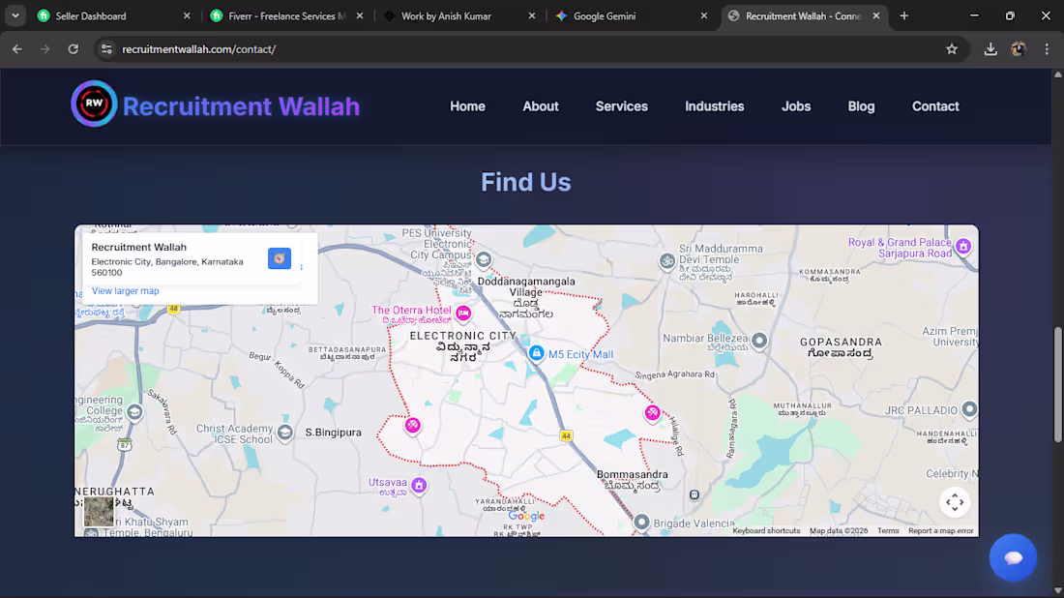Open the Services menu item
The image size is (1064, 598).
[x=622, y=106]
